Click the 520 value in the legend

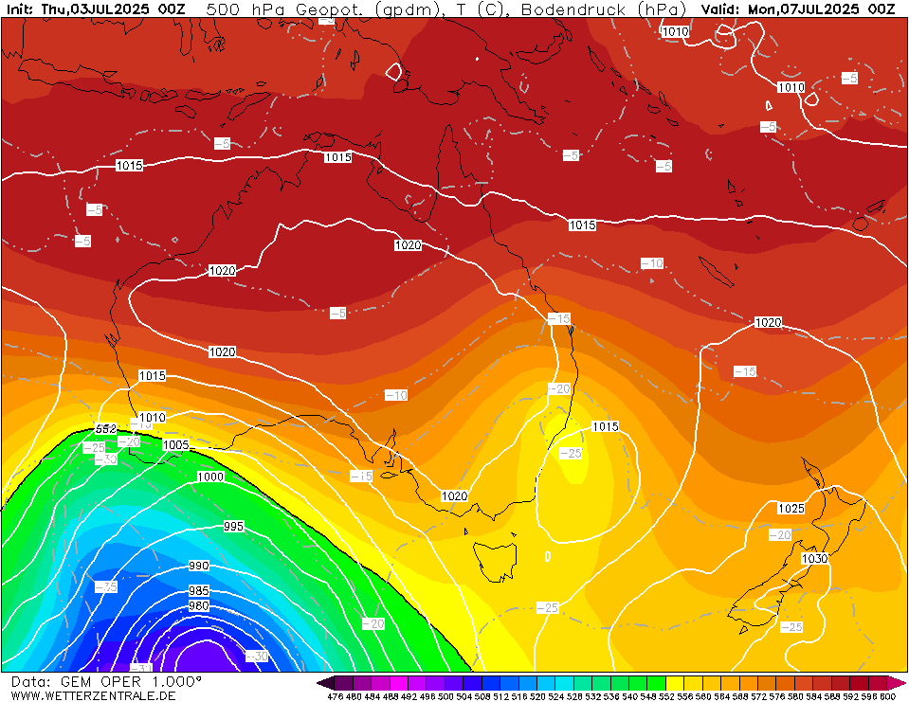[537, 696]
